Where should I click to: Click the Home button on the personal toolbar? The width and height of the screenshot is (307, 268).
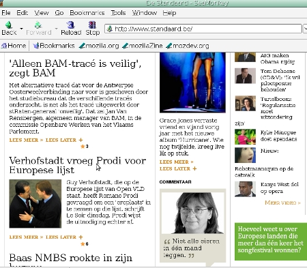click(14, 46)
